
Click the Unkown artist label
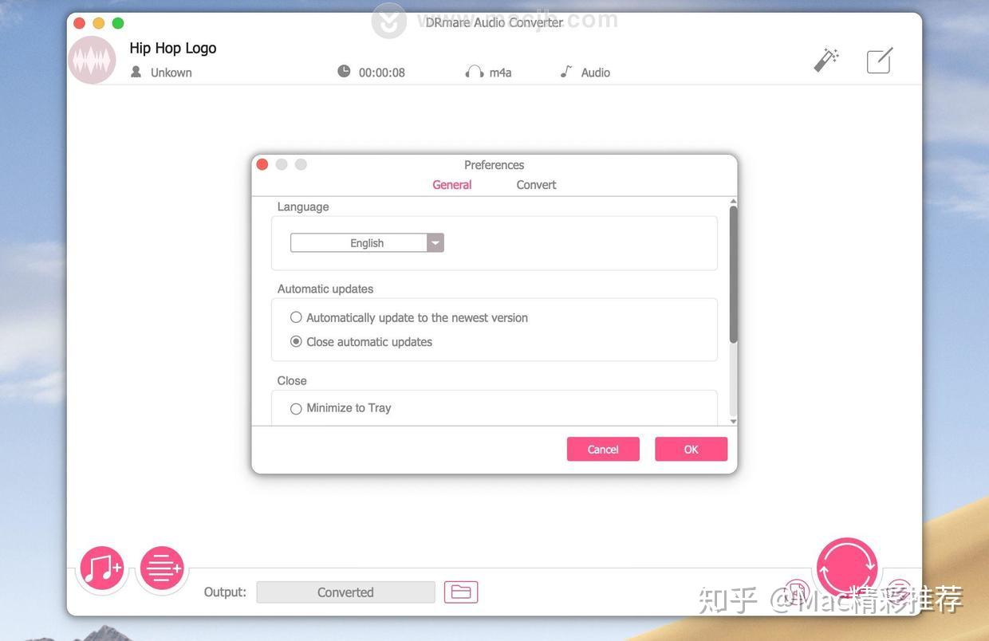tap(171, 72)
